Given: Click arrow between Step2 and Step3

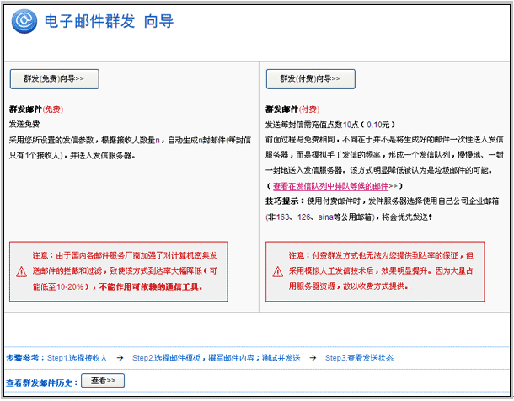Looking at the screenshot, I should [313, 358].
